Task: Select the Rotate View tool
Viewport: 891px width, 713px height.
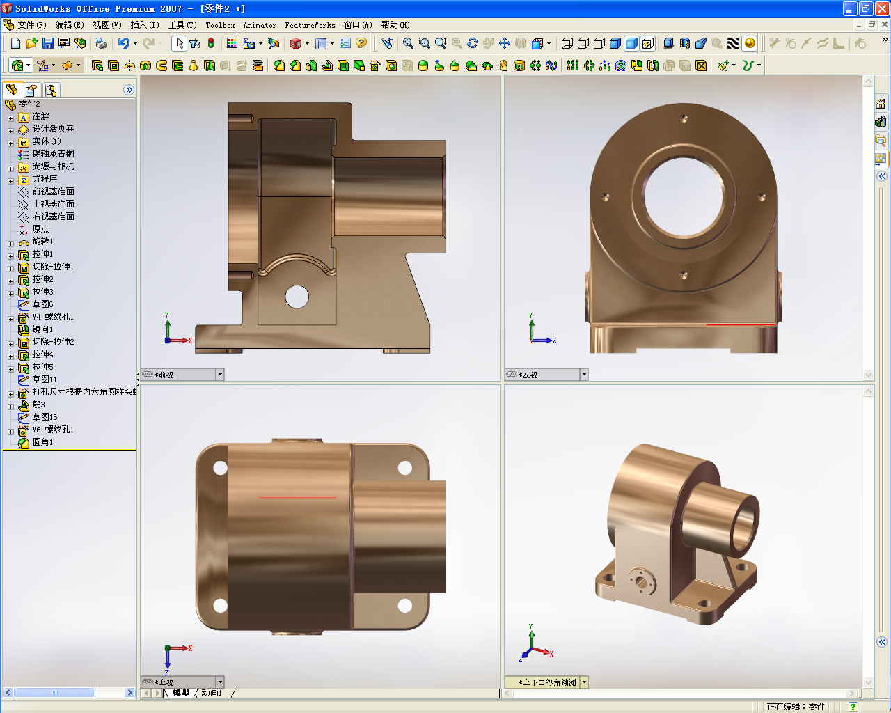Action: click(x=473, y=43)
